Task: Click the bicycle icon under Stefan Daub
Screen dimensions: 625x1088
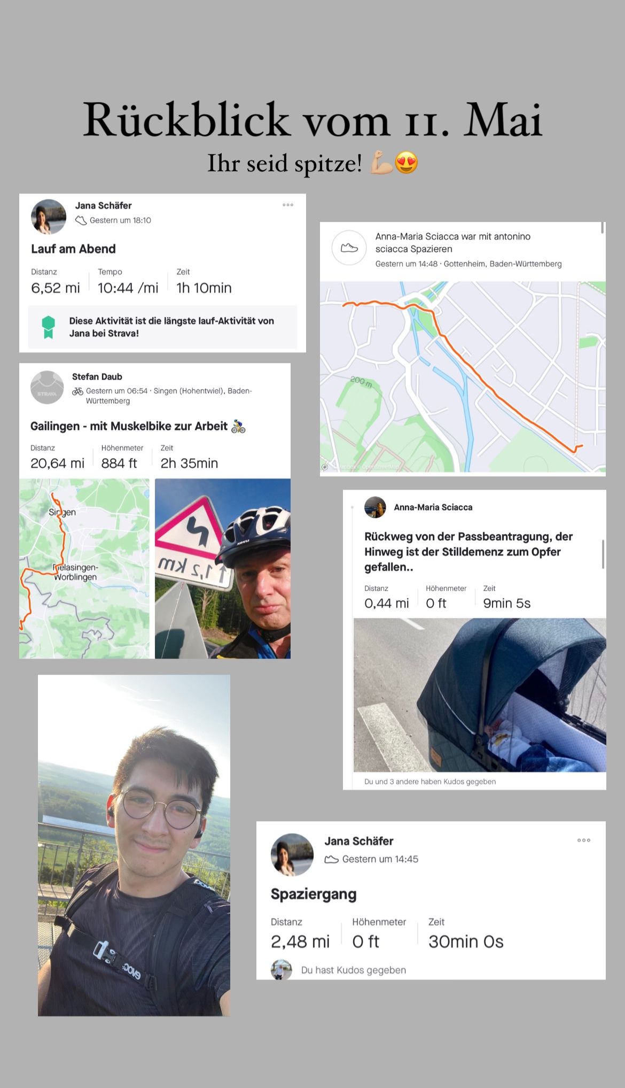Action: (77, 391)
